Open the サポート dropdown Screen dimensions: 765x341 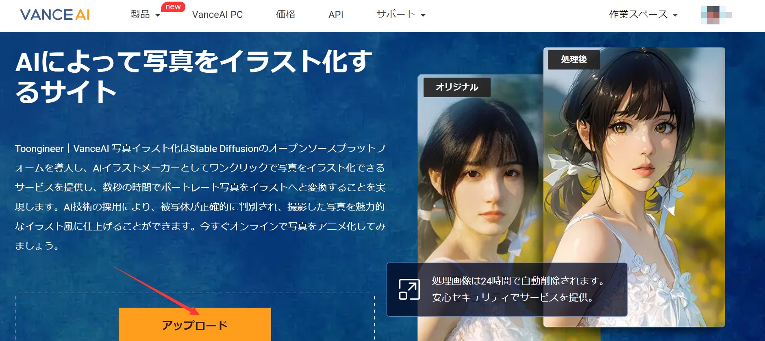pos(400,15)
